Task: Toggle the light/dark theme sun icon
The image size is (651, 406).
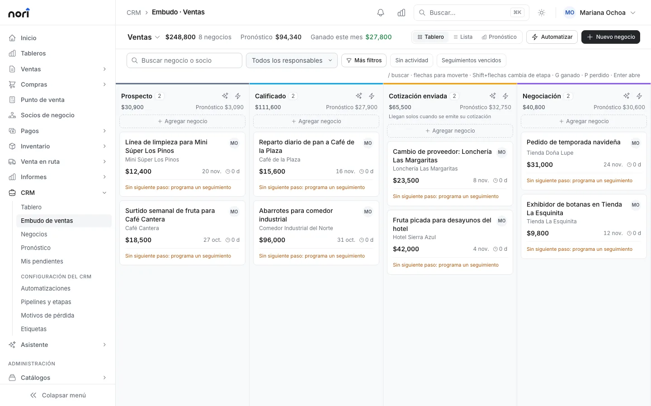Action: point(542,13)
